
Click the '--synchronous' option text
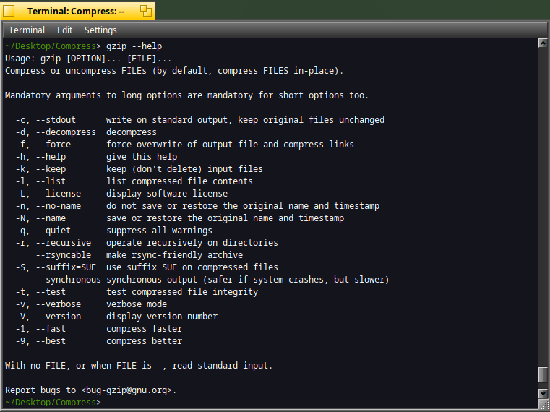69,280
